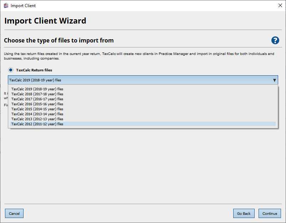
Task: Click the Go Back button
Action: click(244, 213)
